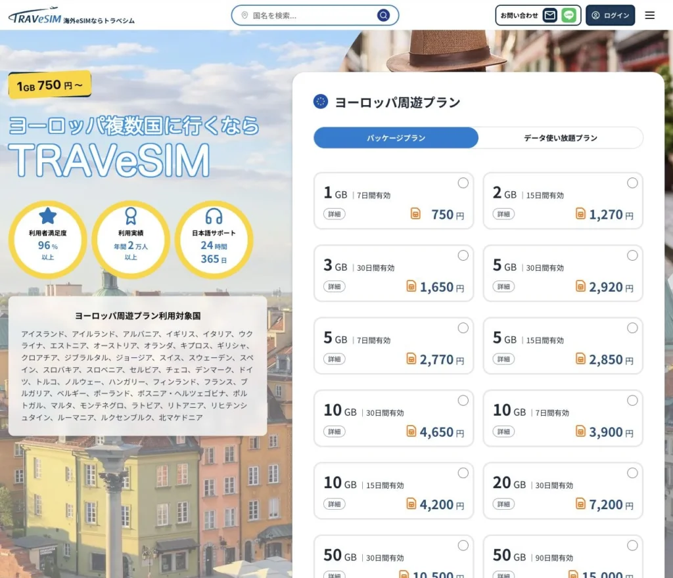
Task: Select the 5 GB 7日間有効 plan radio
Action: pos(463,328)
